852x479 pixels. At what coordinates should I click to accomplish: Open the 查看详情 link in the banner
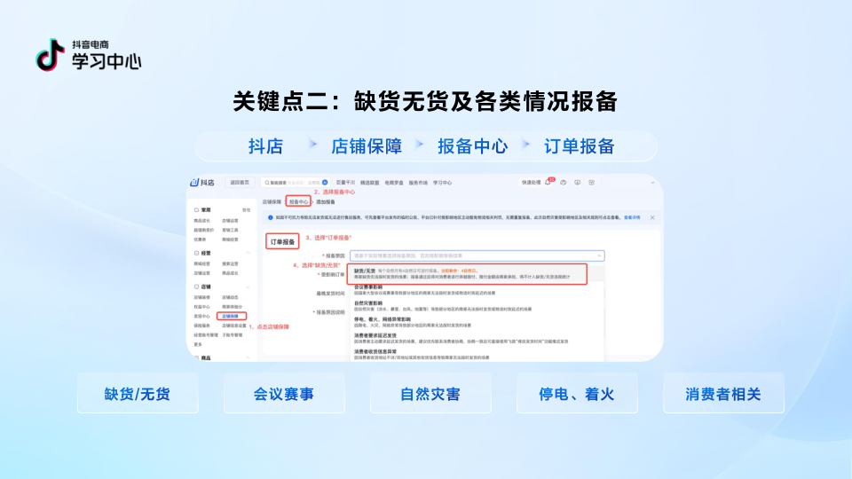pos(631,218)
